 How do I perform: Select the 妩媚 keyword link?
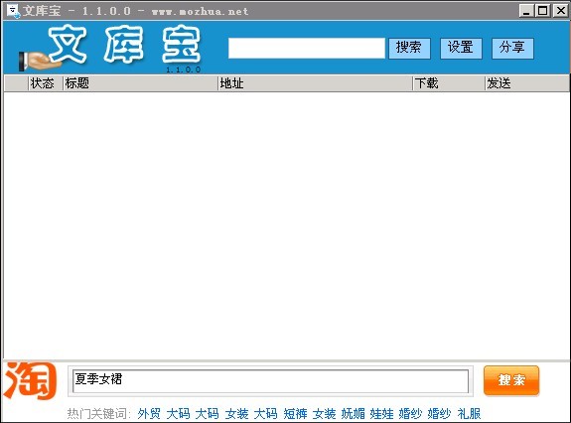353,413
